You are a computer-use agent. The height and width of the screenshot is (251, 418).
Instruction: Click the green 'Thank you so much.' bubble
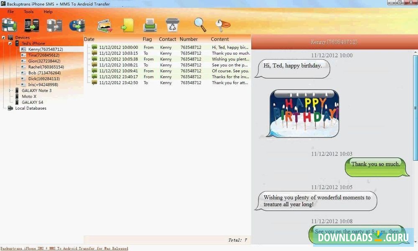[377, 167]
